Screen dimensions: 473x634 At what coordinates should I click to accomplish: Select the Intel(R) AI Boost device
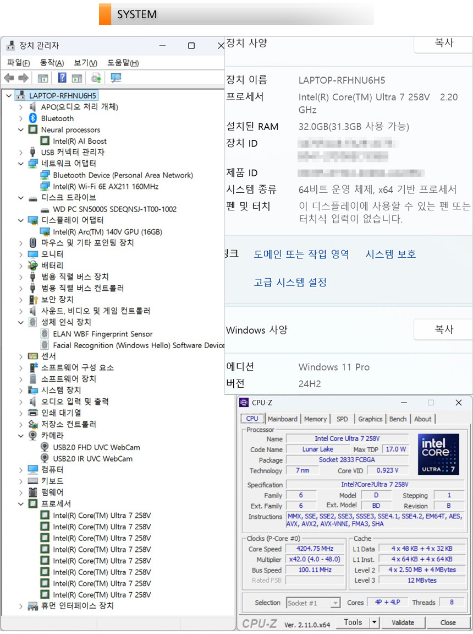[x=80, y=141]
